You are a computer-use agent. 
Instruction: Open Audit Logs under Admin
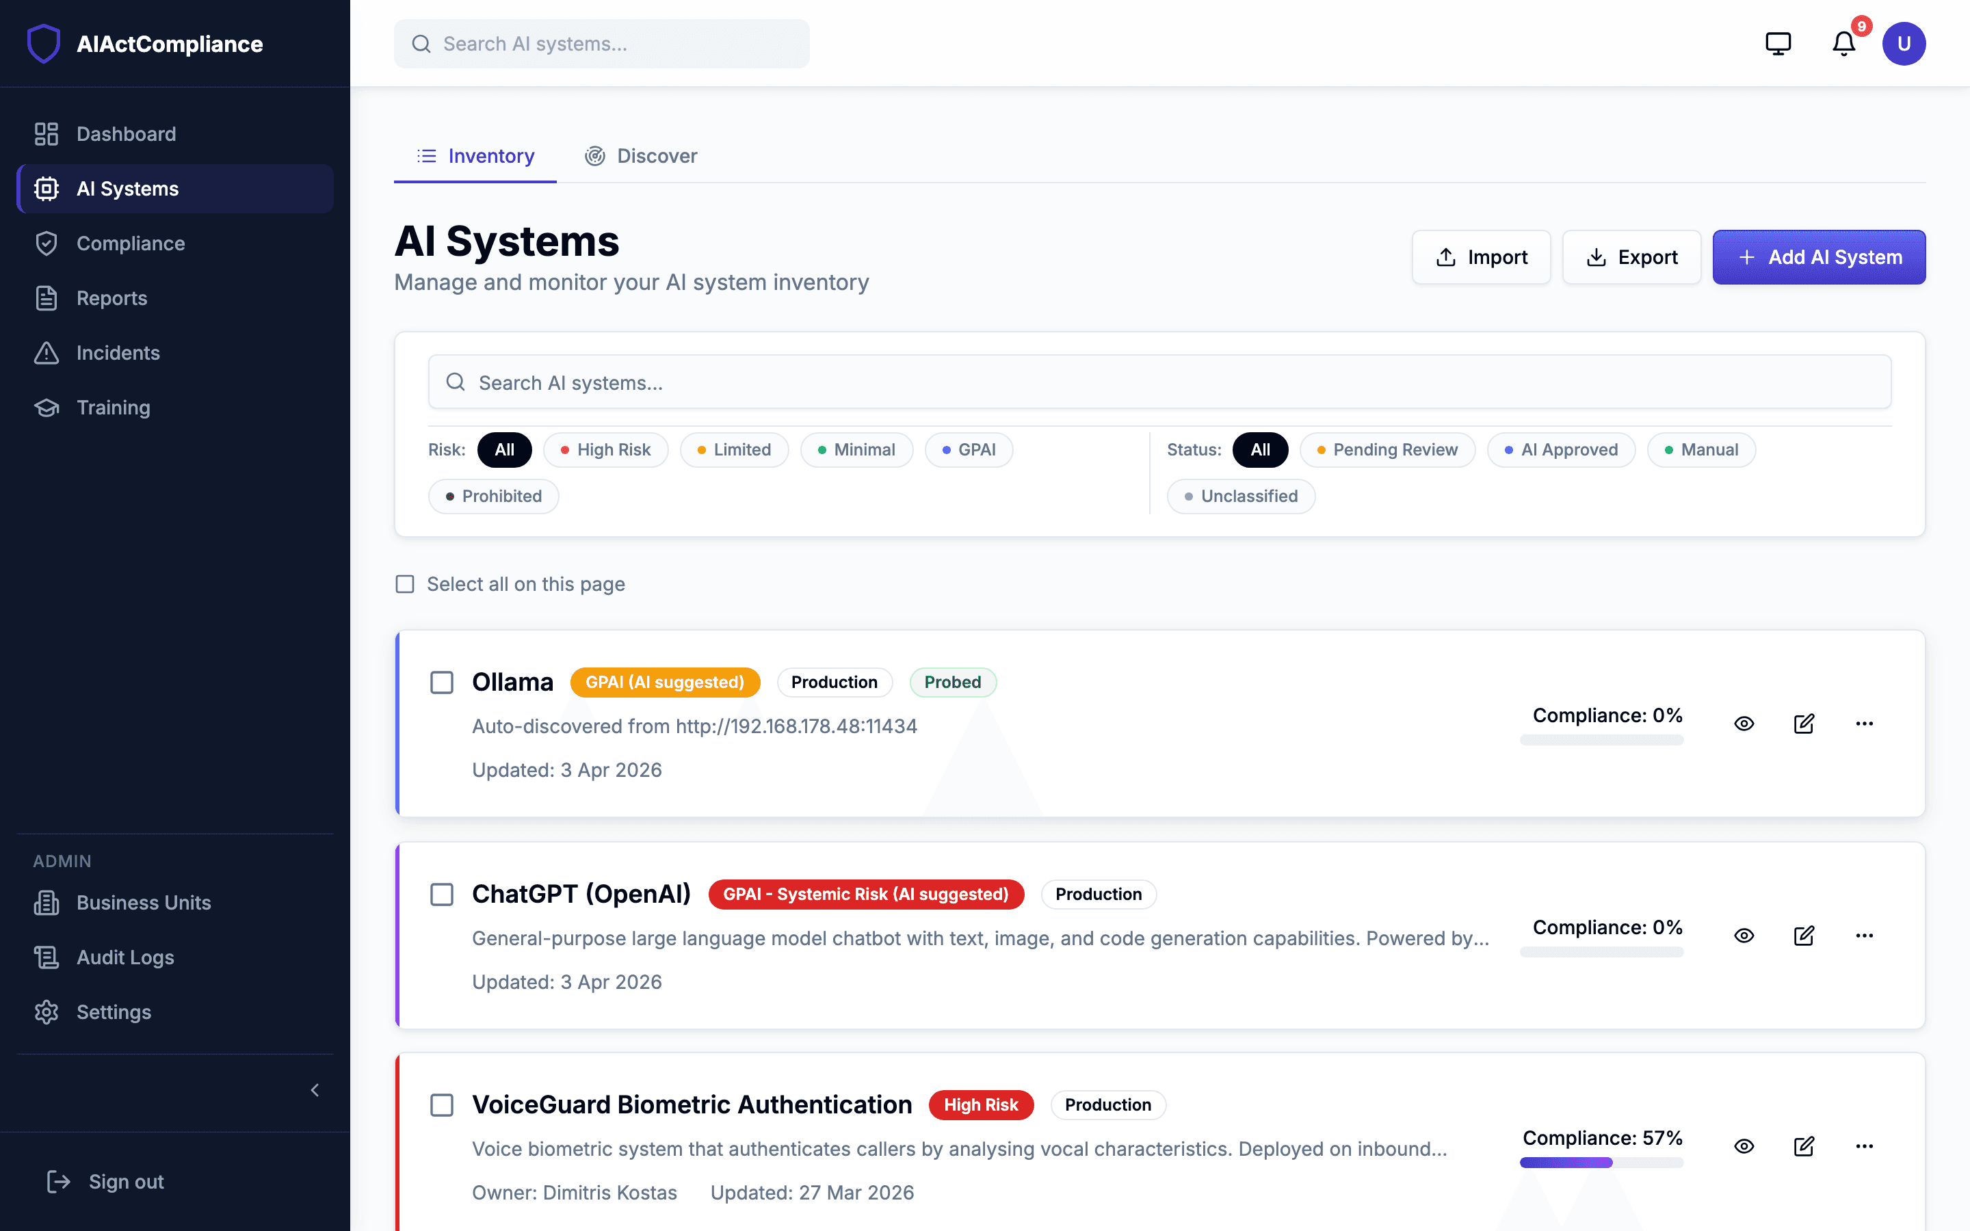coord(124,957)
